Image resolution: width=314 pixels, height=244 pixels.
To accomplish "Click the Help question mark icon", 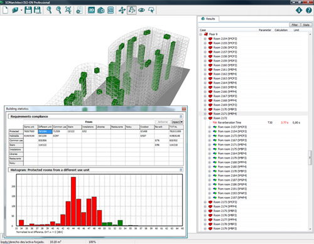I will pyautogui.click(x=308, y=10).
